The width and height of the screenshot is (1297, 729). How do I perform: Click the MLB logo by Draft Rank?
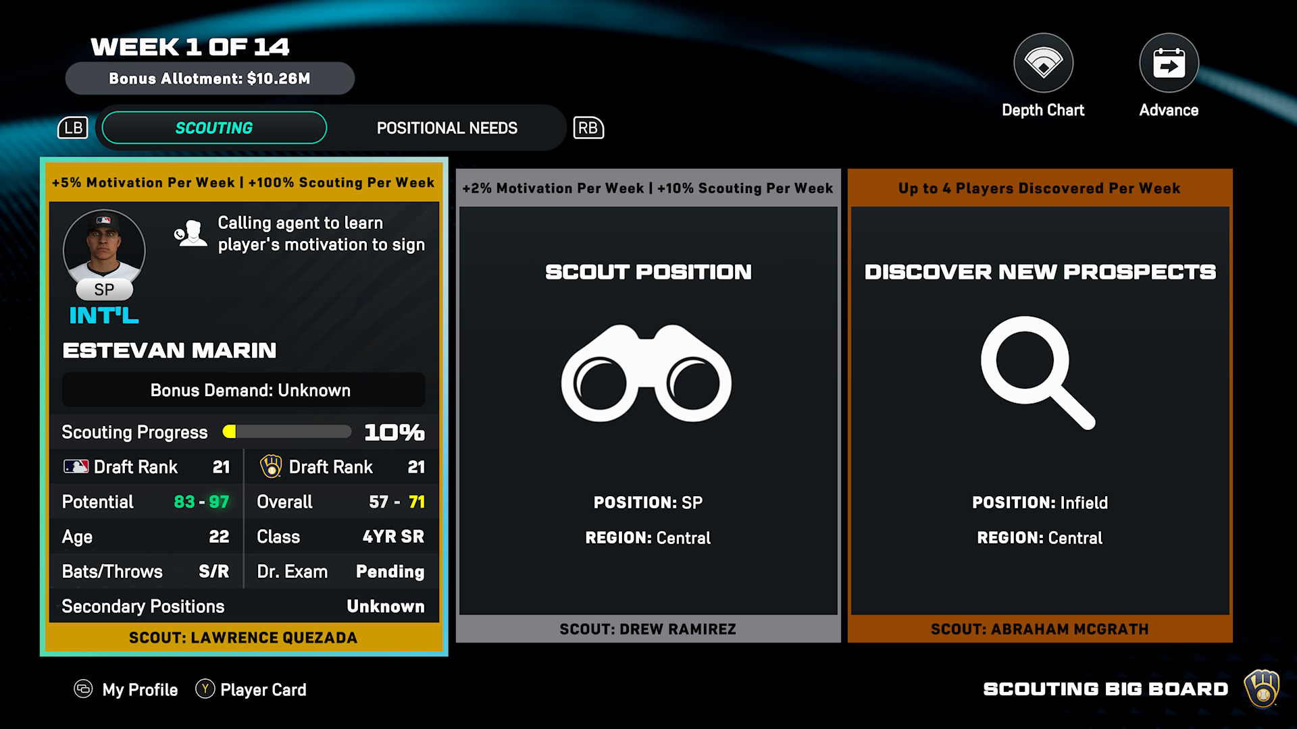(76, 466)
